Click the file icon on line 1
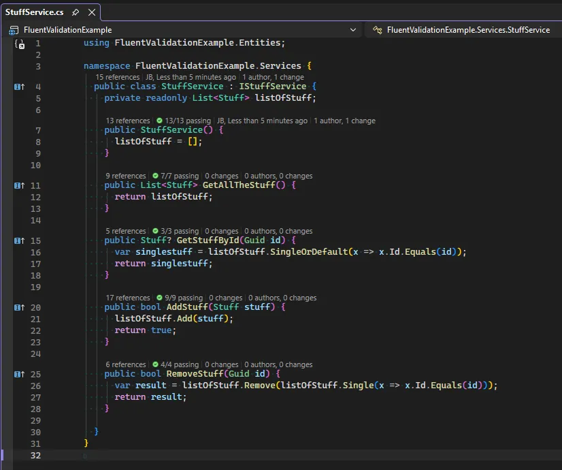The width and height of the screenshot is (562, 470). coord(20,44)
